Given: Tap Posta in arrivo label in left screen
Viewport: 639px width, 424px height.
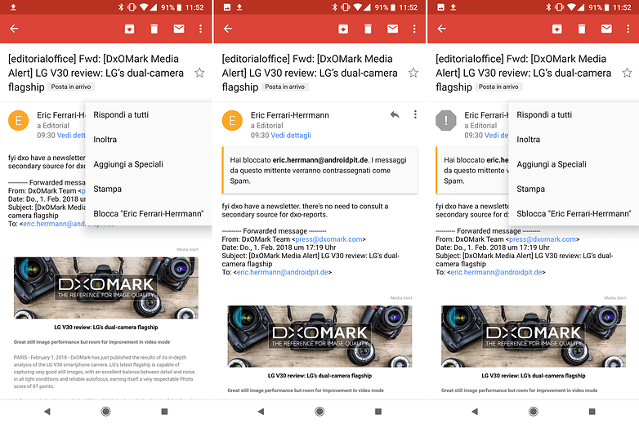Looking at the screenshot, I should pos(71,87).
